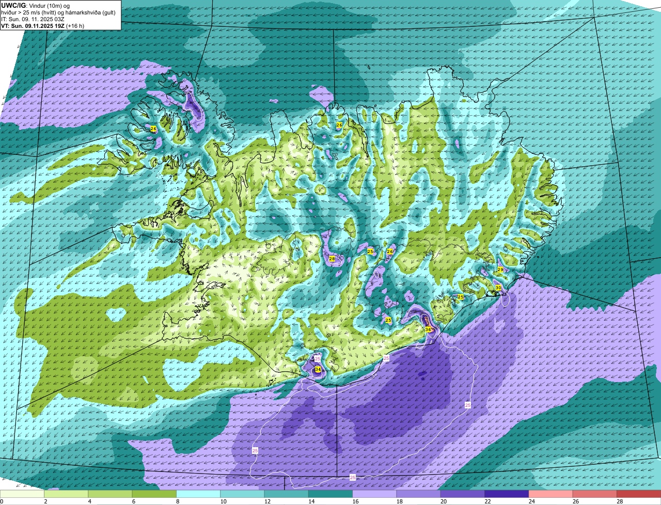Select the teal legend swatch between 12 and 14
The width and height of the screenshot is (661, 505).
point(287,494)
